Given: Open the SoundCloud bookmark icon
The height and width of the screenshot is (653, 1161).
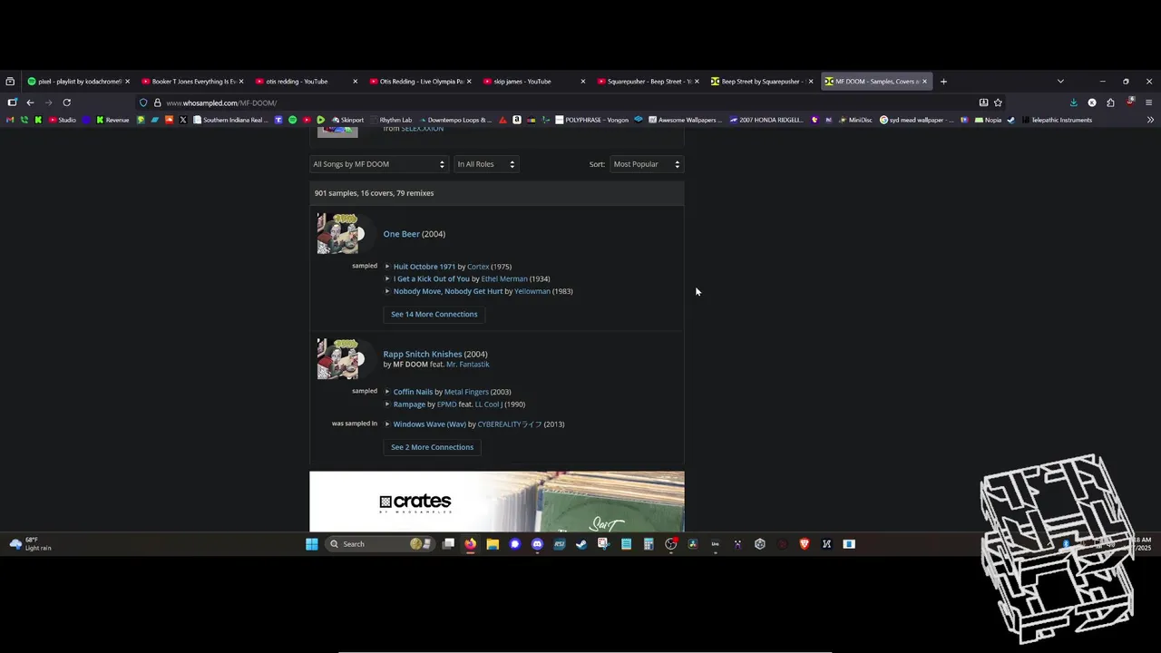Looking at the screenshot, I should [169, 120].
